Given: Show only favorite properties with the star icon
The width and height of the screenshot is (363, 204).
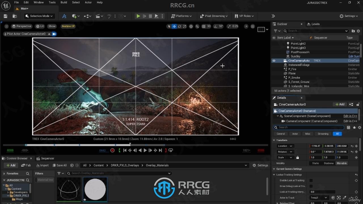Looking at the screenshot, I should coord(354,127).
